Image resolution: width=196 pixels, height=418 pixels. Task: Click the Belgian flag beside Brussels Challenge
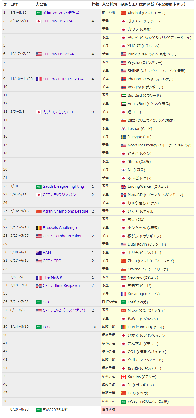click(39, 228)
